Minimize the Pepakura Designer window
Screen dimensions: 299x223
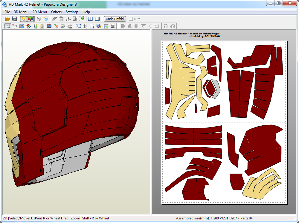pyautogui.click(x=271, y=3)
